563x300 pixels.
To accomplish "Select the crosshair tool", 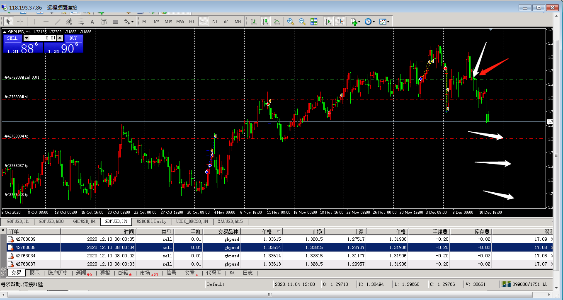I will pos(20,22).
